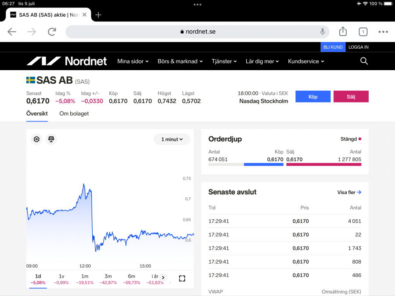395x296 pixels.
Task: Open the 1 minut interval dropdown
Action: (x=172, y=139)
